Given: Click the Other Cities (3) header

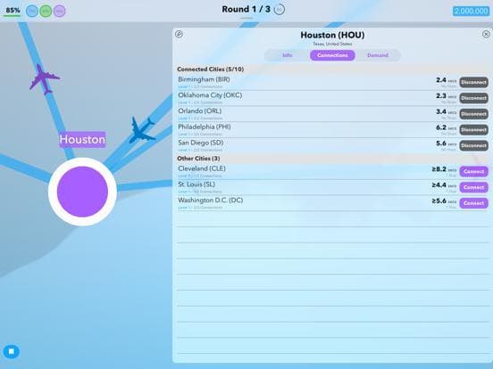Looking at the screenshot, I should click(198, 159).
